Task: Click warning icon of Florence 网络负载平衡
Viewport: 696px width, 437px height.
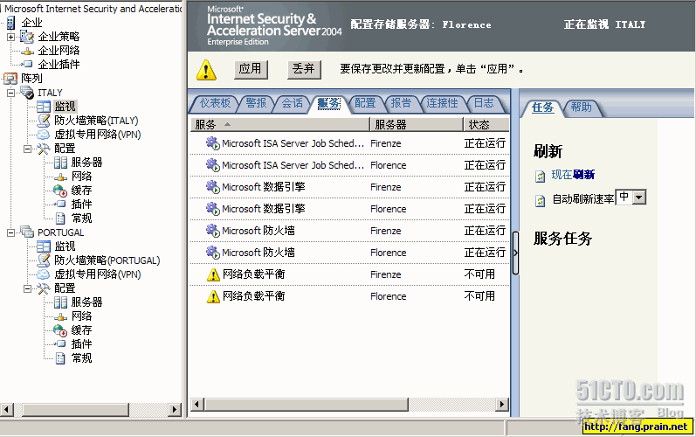Action: click(x=213, y=296)
